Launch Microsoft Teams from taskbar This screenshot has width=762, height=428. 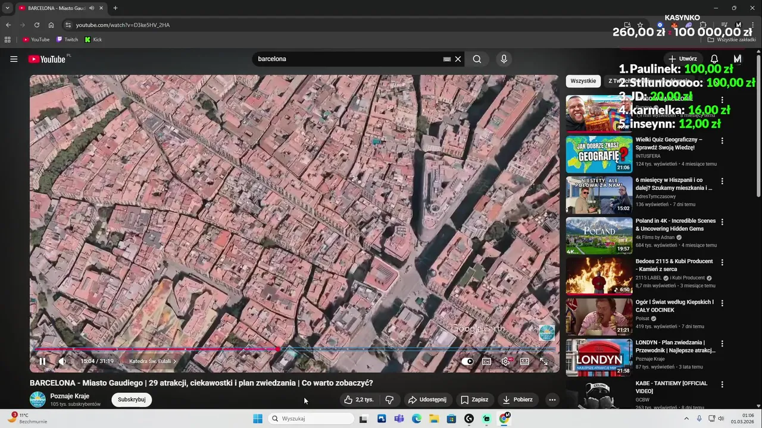point(399,418)
